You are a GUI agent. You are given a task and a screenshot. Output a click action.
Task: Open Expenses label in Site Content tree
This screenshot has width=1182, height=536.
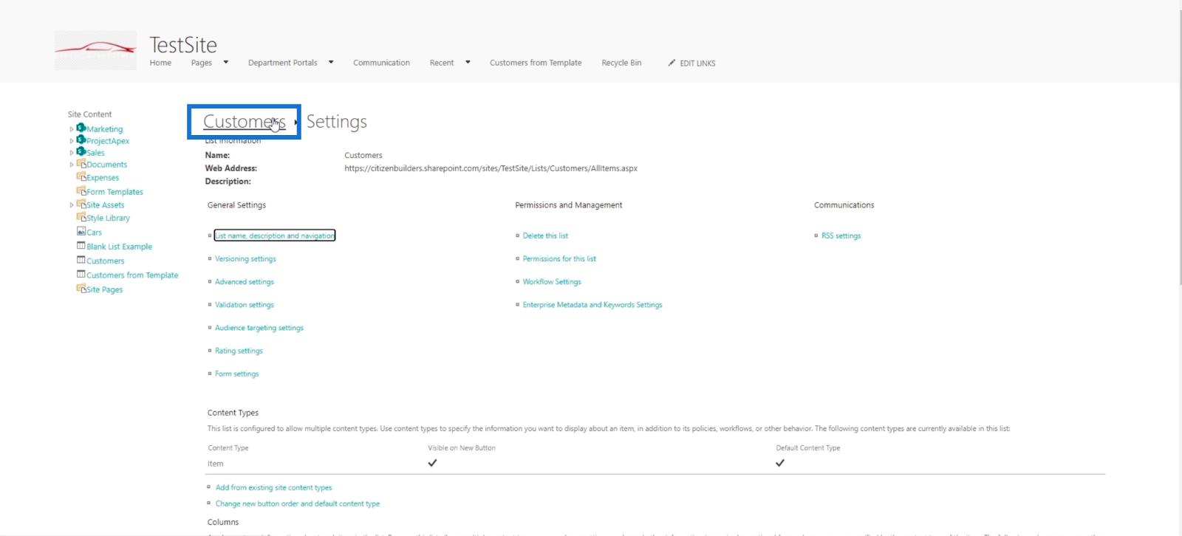103,178
